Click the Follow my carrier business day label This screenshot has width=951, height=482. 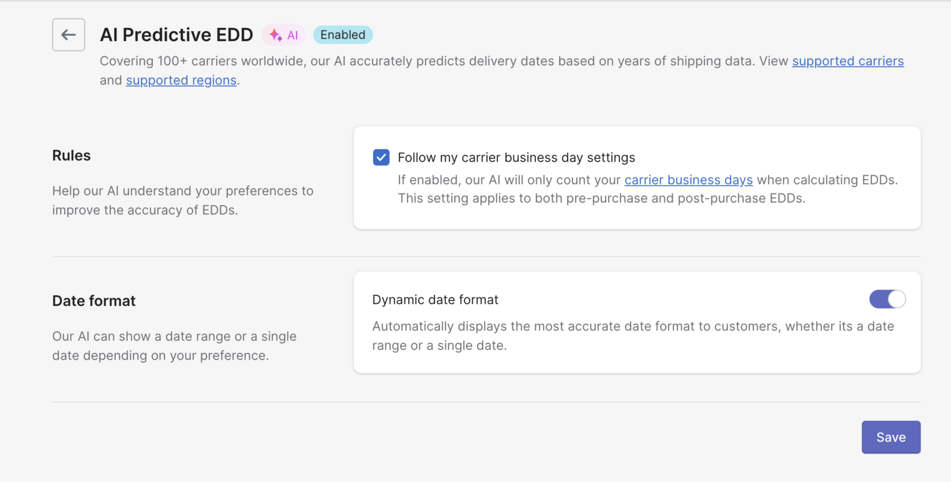517,157
